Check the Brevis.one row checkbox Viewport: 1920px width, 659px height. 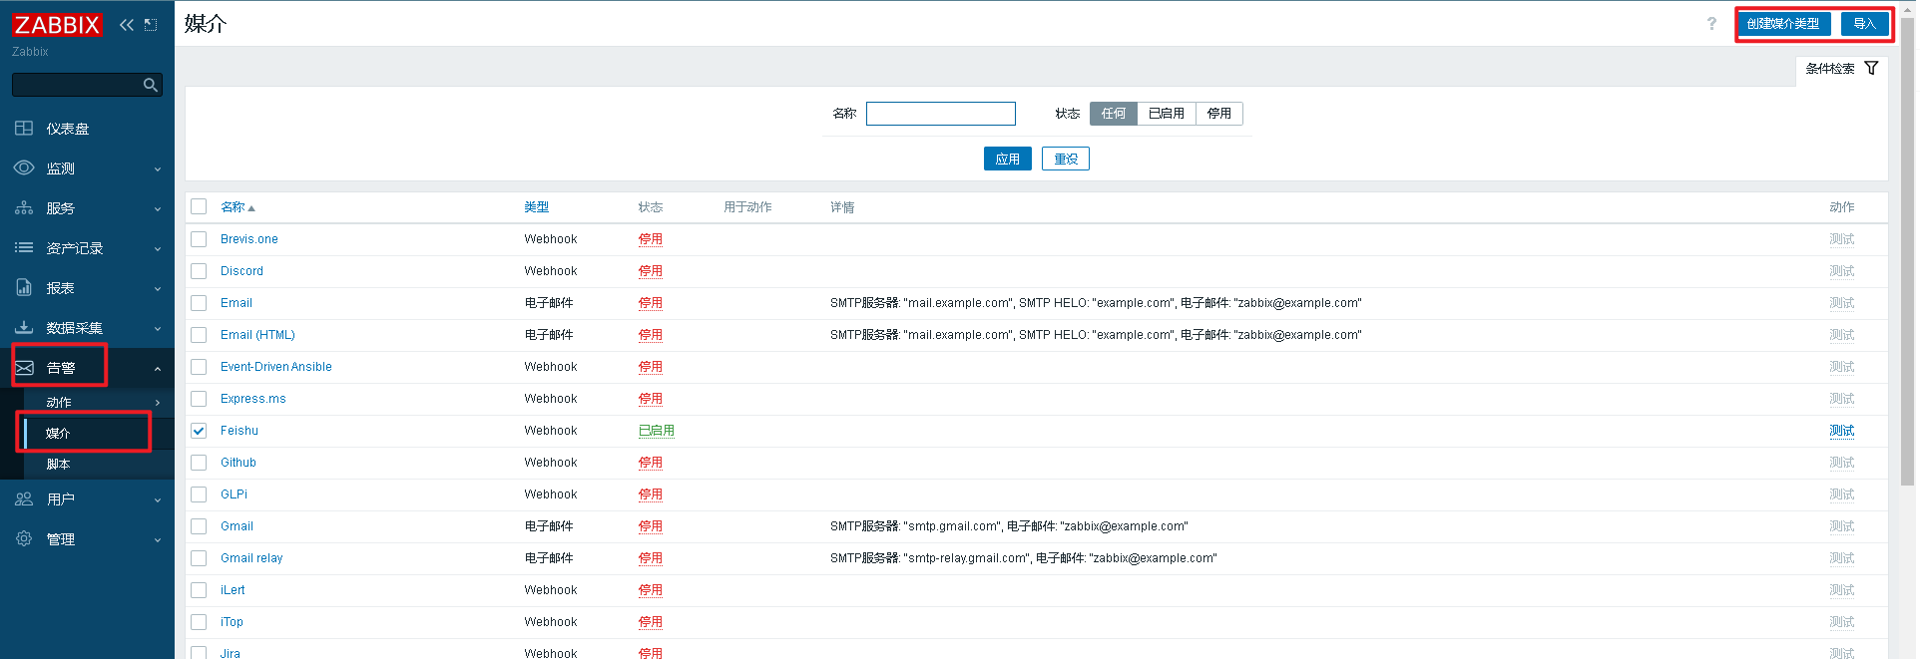pyautogui.click(x=199, y=239)
